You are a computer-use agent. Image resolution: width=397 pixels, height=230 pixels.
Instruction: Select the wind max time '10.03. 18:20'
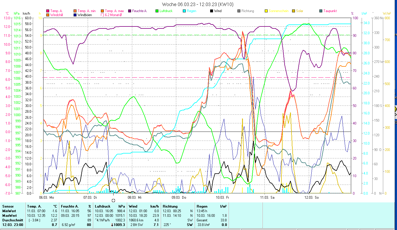(138, 216)
